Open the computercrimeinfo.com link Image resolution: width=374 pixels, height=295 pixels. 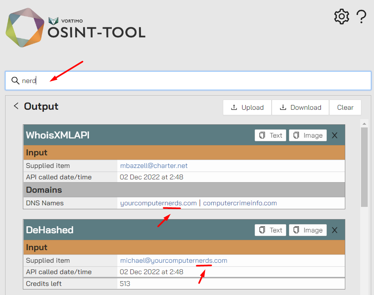point(240,203)
